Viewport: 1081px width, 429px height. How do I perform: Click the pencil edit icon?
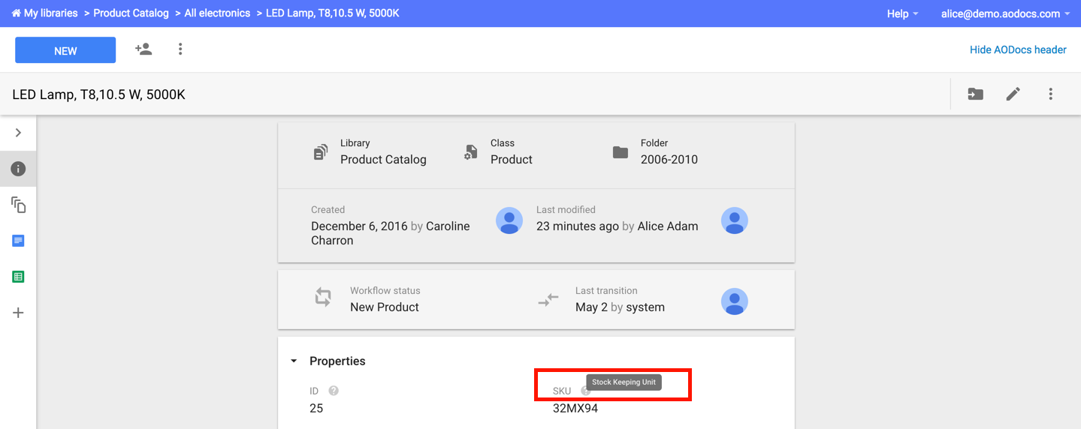1013,94
